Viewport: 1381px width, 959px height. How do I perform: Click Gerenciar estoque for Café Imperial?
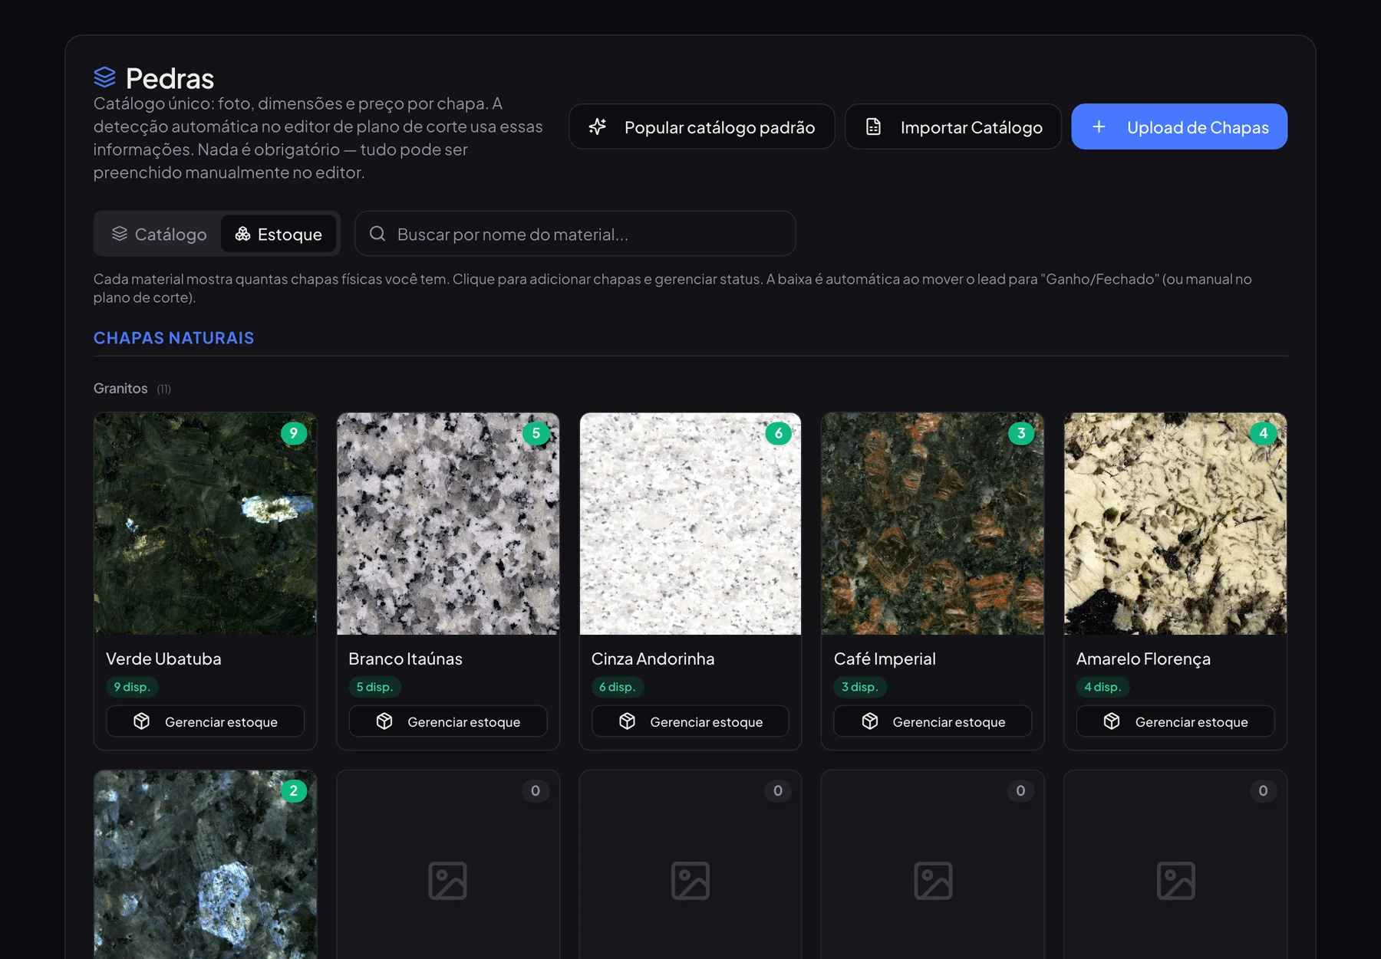tap(933, 721)
